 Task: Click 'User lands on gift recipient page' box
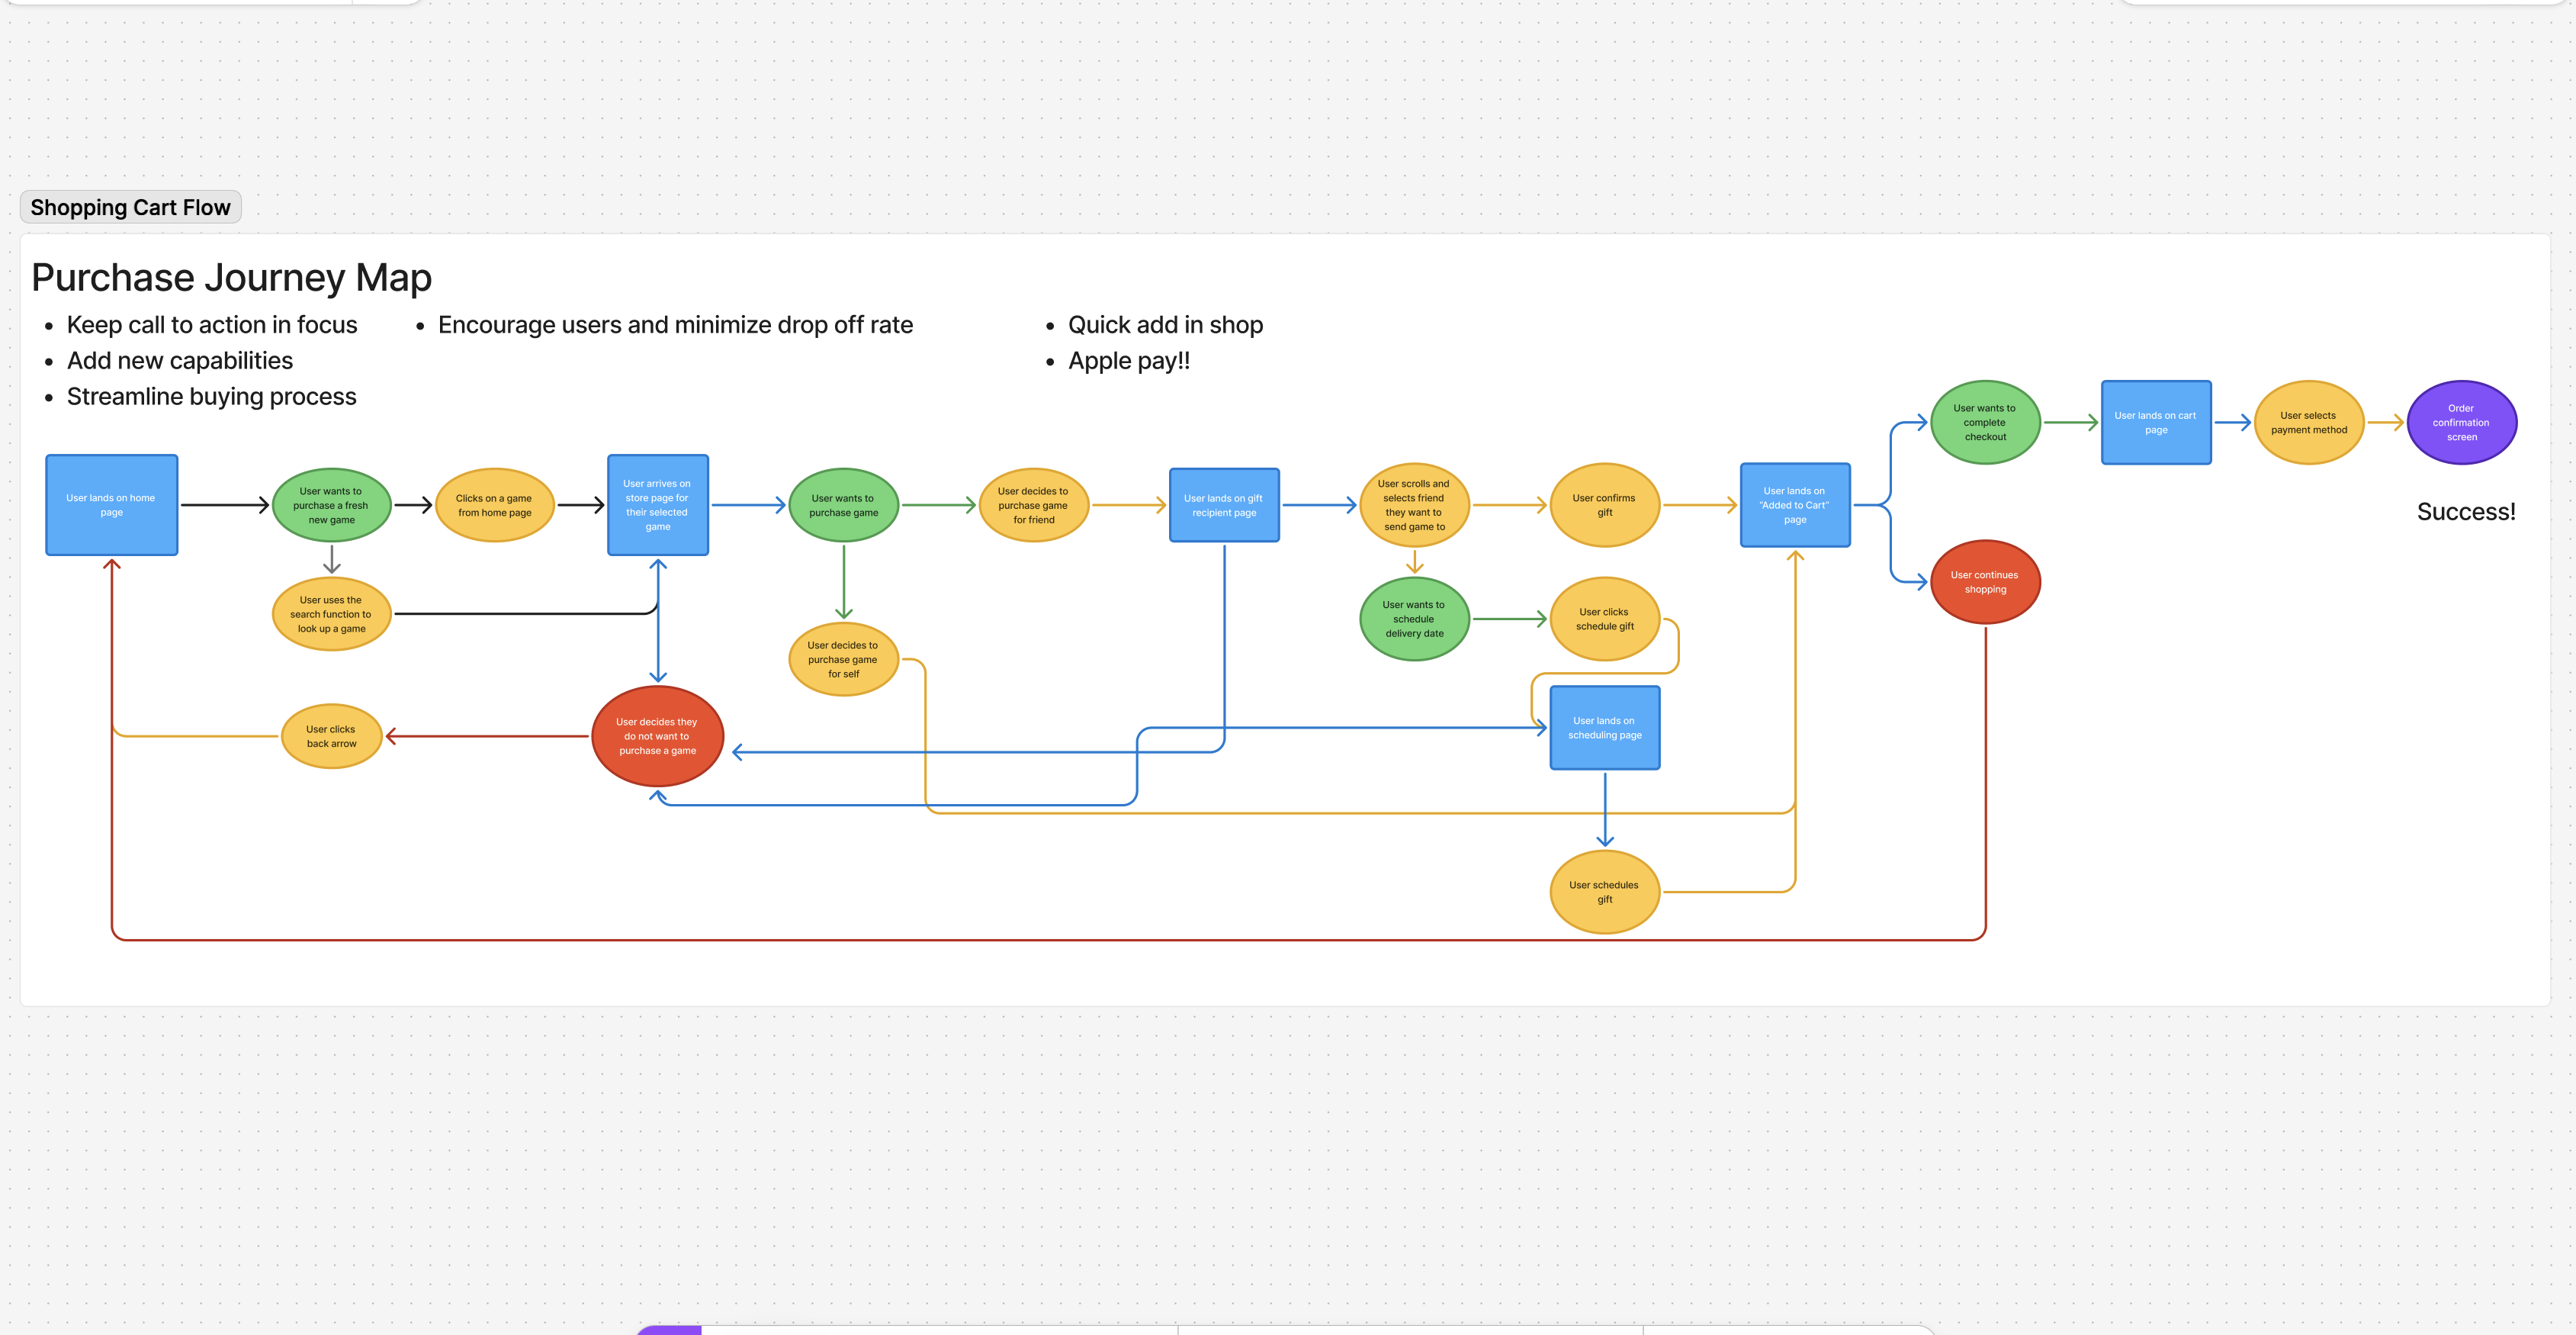1224,505
